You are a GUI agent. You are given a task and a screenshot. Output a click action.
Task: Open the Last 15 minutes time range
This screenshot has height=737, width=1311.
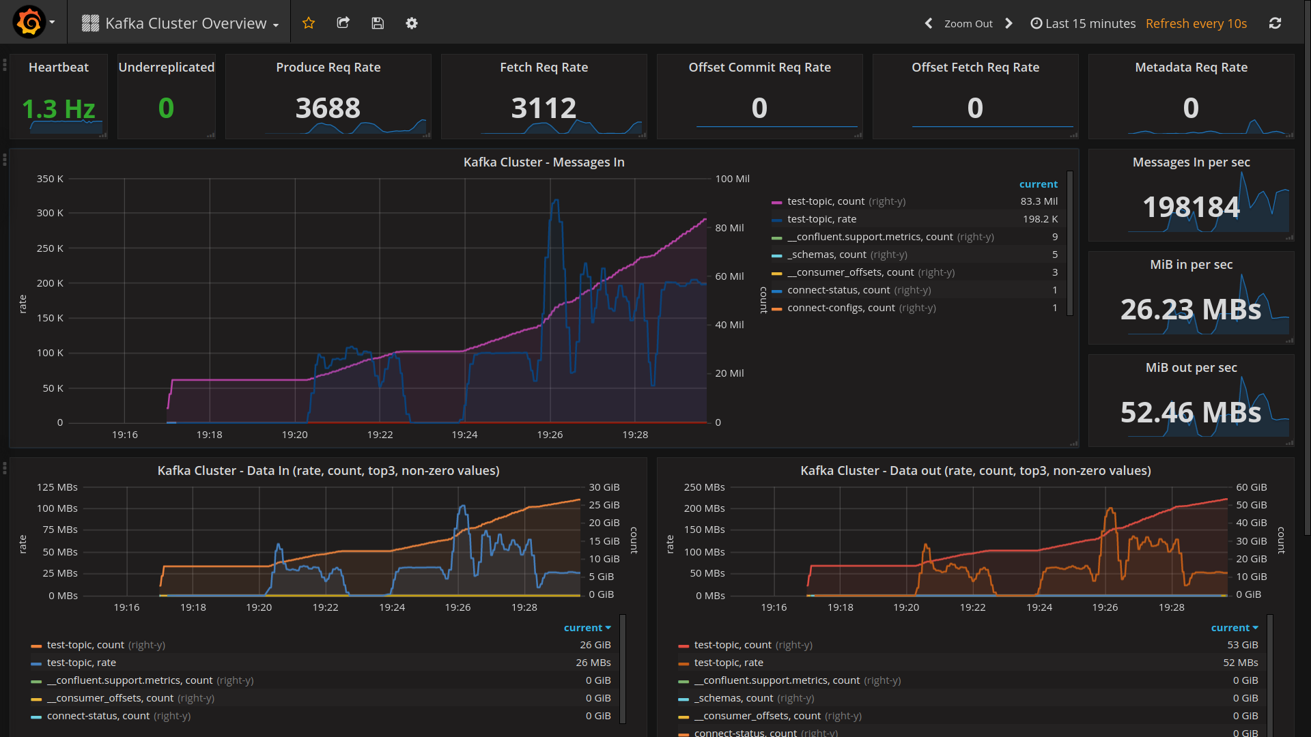(x=1083, y=23)
